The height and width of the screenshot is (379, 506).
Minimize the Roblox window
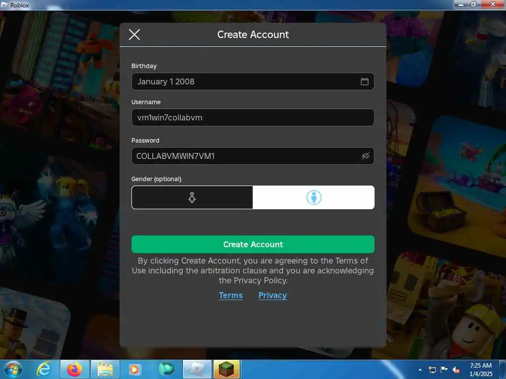pos(461,4)
